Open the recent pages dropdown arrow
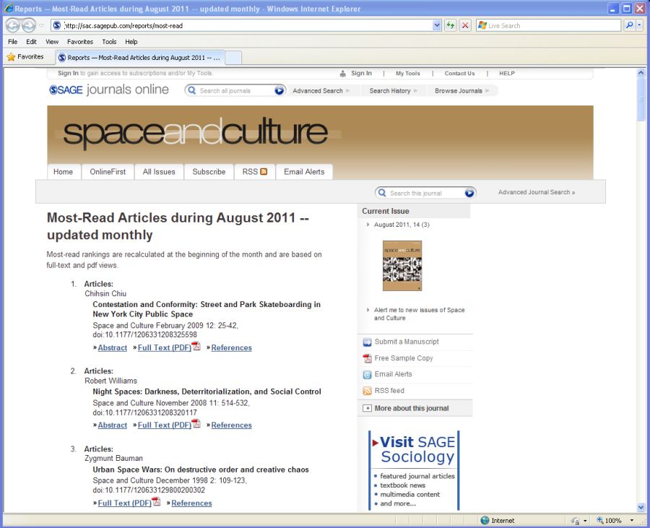 [41, 26]
